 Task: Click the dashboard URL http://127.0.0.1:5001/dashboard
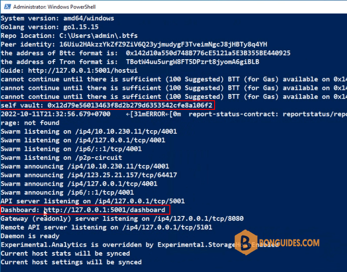point(104,210)
